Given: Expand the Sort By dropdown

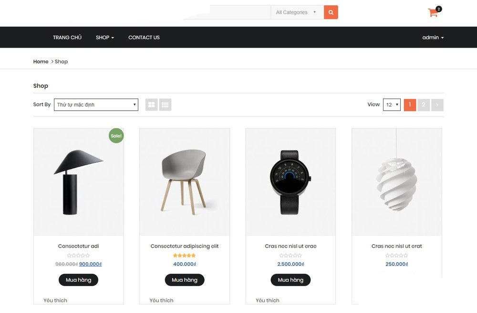Looking at the screenshot, I should (96, 105).
